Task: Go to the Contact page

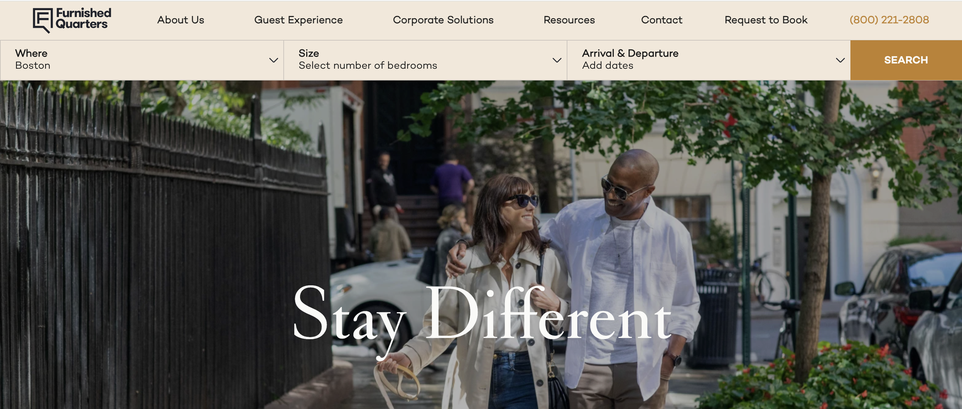Action: (x=661, y=20)
